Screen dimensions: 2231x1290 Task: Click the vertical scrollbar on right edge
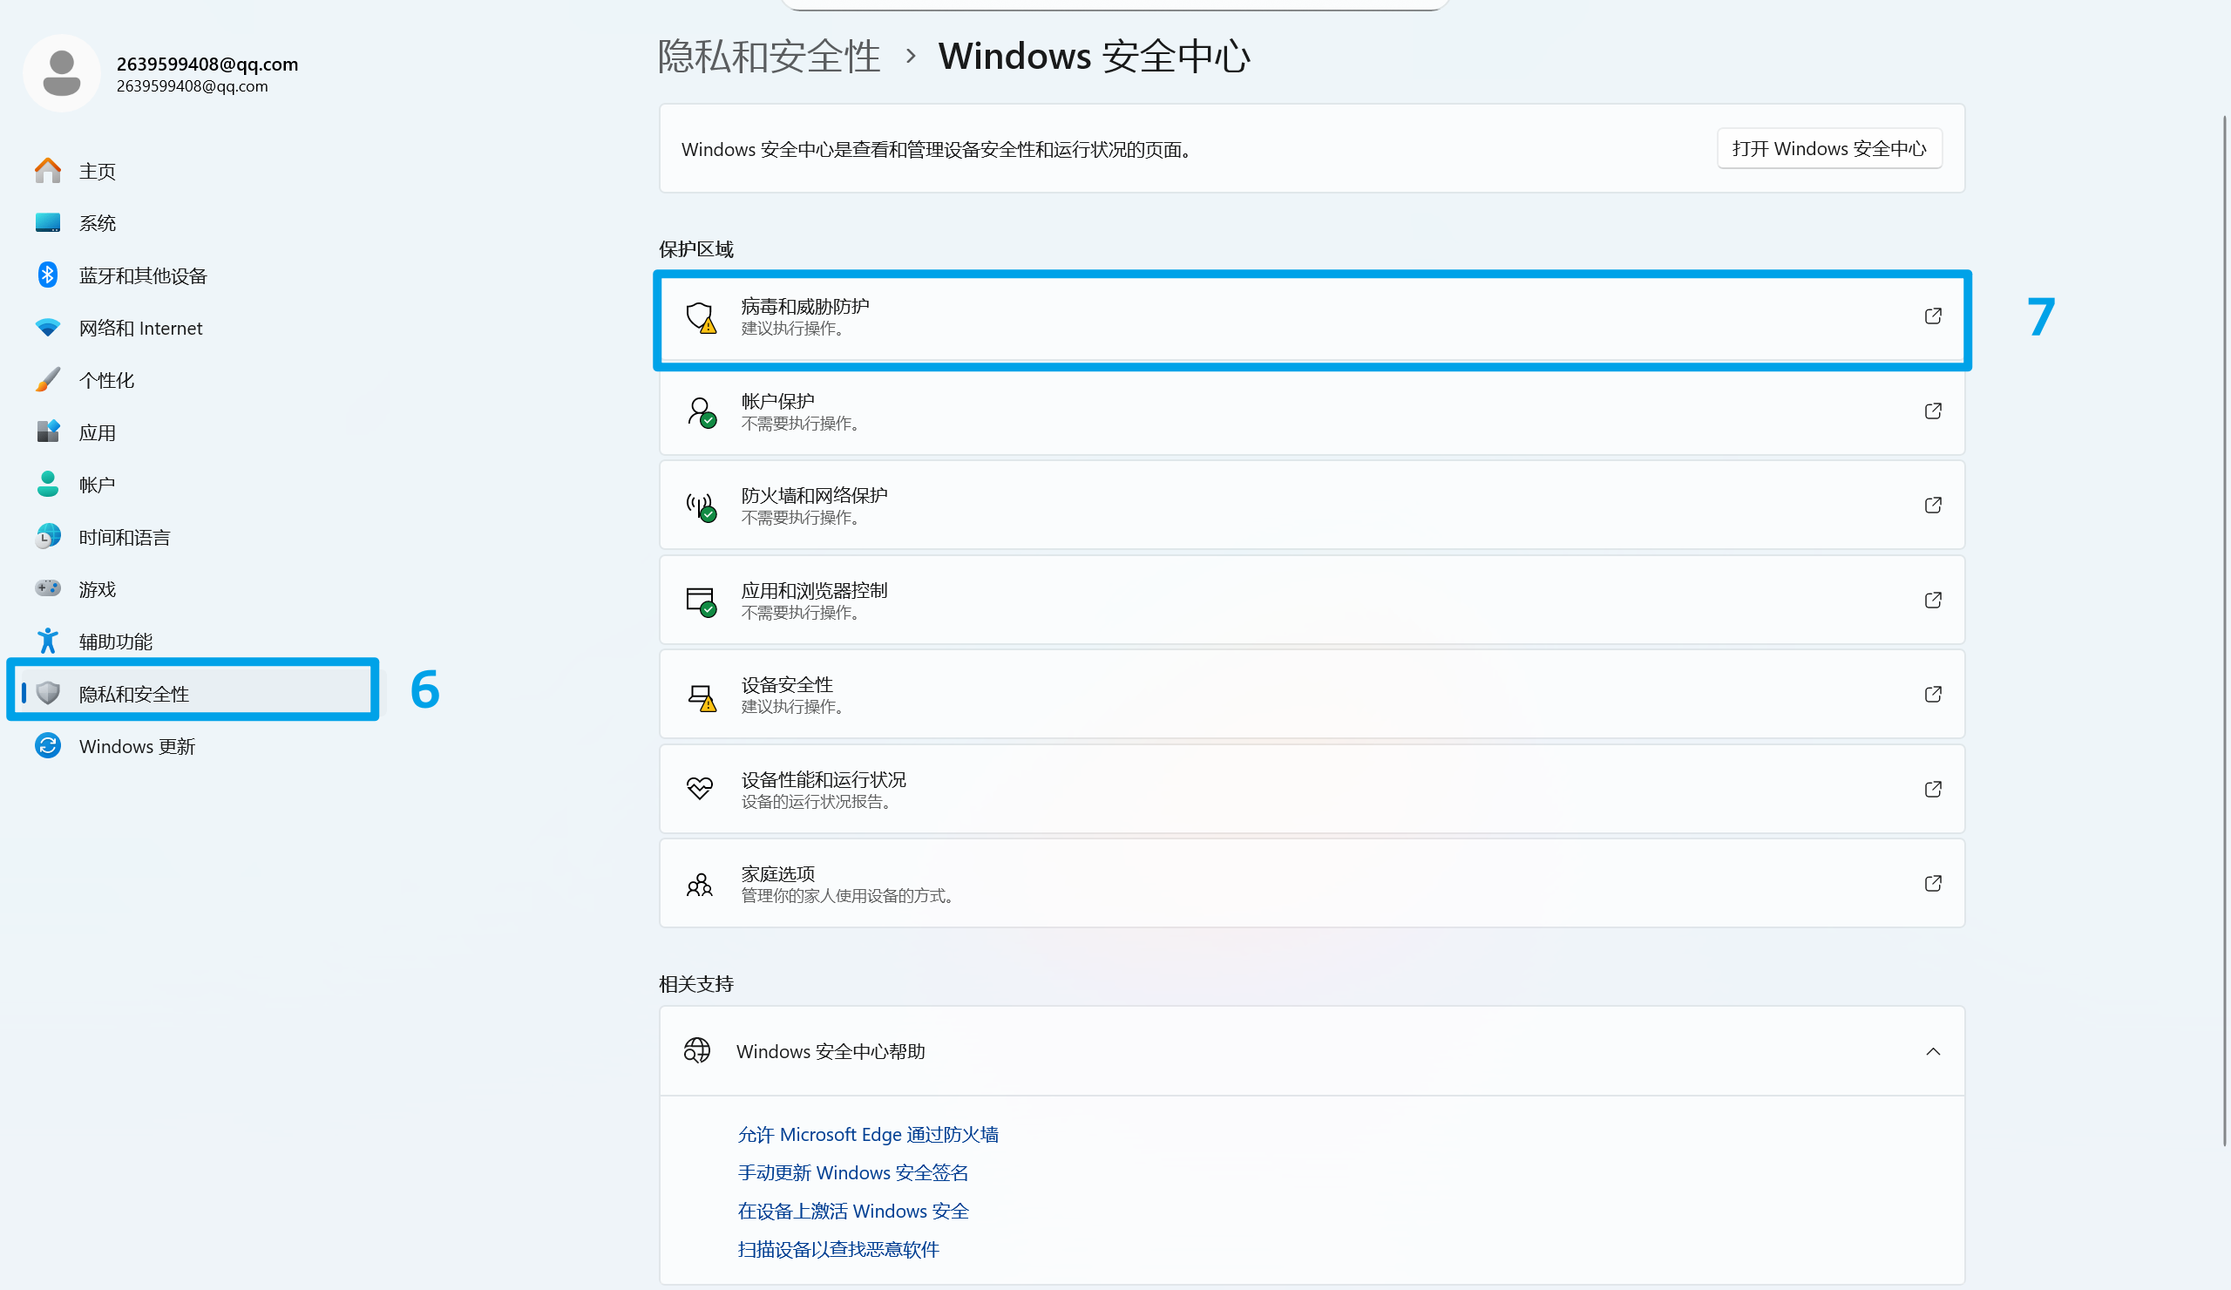click(x=2223, y=620)
